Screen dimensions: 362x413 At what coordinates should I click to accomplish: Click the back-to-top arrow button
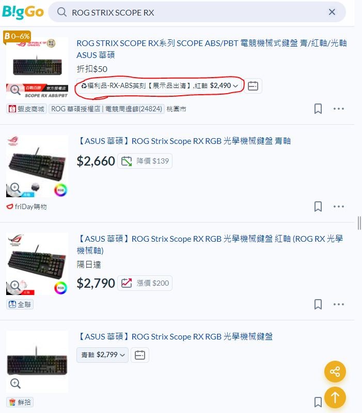tap(335, 397)
